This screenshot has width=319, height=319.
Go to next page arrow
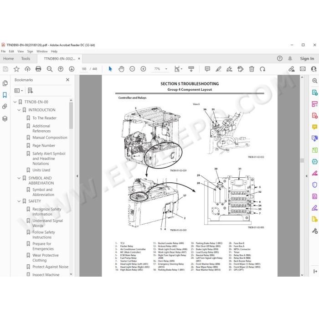(x=72, y=69)
